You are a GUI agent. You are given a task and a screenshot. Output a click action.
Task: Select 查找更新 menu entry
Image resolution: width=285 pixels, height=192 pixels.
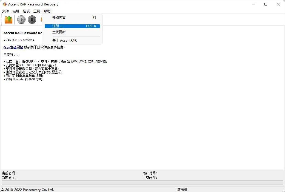72,32
